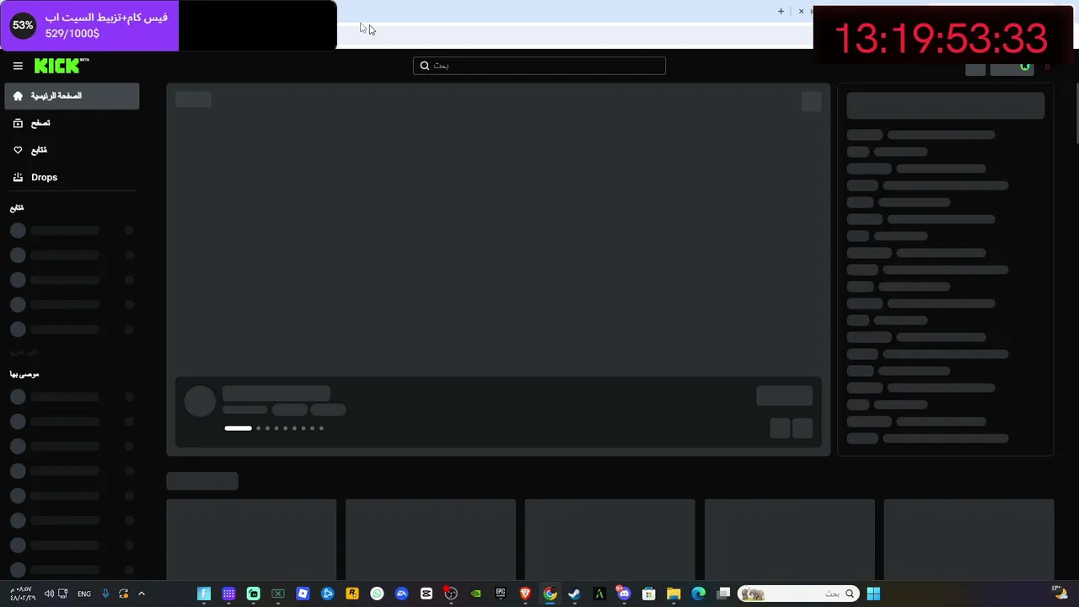1079x607 pixels.
Task: Open File Explorer from the taskbar
Action: tap(674, 594)
